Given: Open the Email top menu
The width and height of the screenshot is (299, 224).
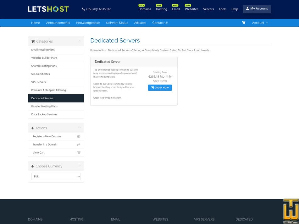Looking at the screenshot, I should [176, 9].
